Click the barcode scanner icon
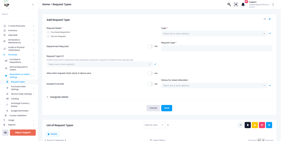The height and width of the screenshot is (141, 281). pos(236,4)
